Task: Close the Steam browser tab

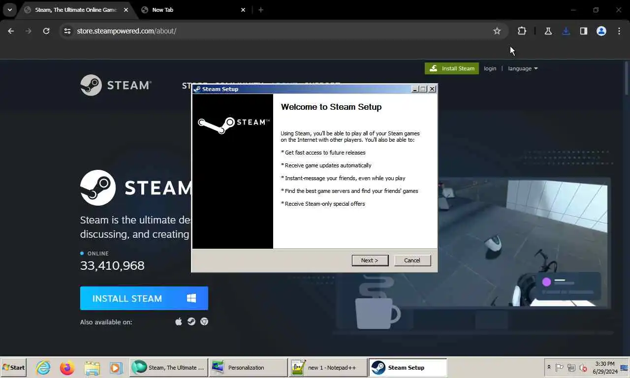Action: click(x=126, y=10)
